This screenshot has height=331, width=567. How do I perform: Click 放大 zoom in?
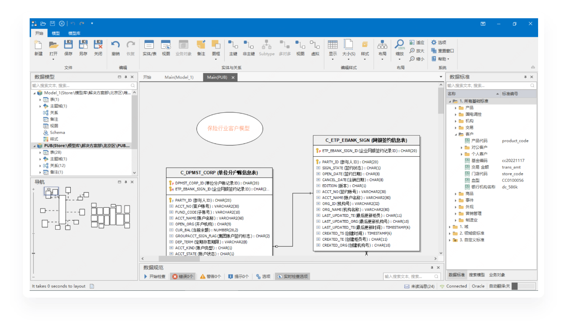[417, 51]
